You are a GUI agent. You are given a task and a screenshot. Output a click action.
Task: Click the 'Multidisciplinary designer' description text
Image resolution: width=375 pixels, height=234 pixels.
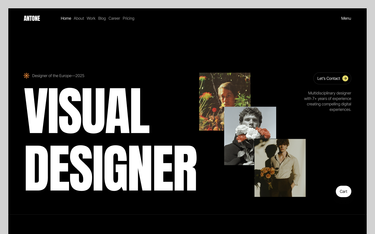[328, 101]
